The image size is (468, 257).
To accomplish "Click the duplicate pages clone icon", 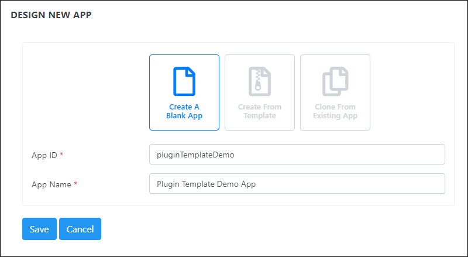I will [335, 81].
